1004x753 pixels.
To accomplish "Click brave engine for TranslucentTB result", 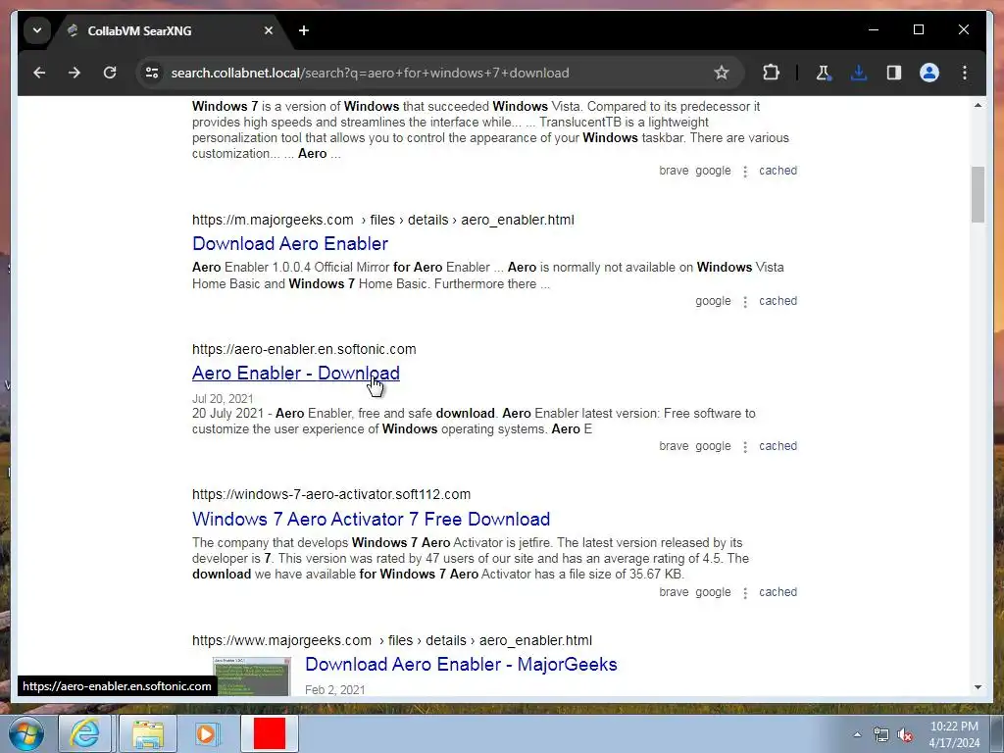I will 674,171.
